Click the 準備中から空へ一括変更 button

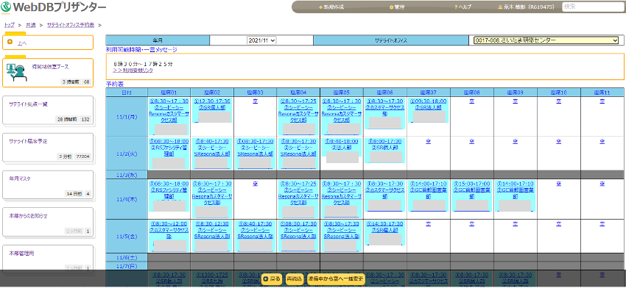click(x=336, y=279)
